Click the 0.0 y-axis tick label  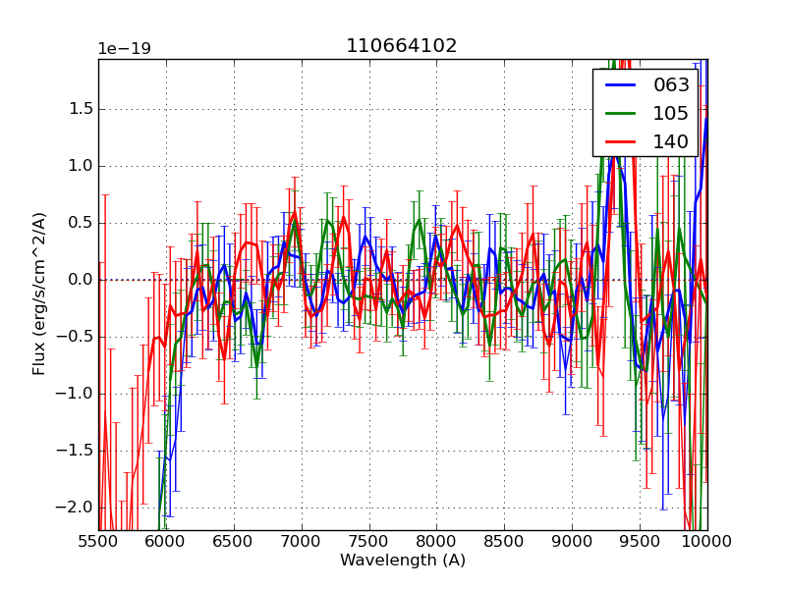(x=77, y=280)
